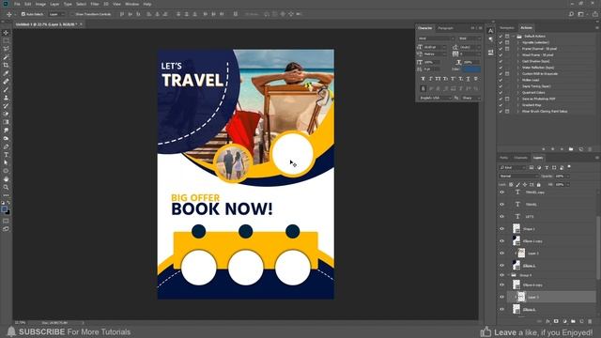Switch to the Paragraph tab
The image size is (601, 338).
point(445,28)
